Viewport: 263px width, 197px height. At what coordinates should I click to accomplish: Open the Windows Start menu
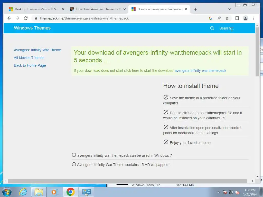[7, 192]
